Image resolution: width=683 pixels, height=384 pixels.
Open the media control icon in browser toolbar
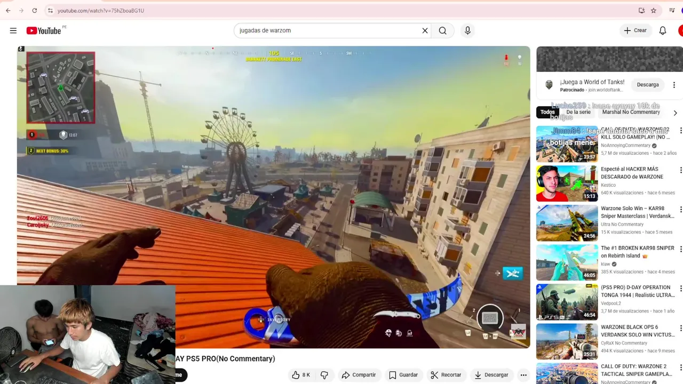tap(672, 10)
